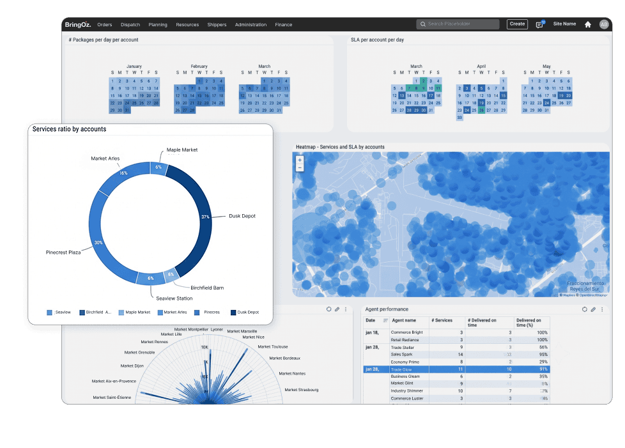The width and height of the screenshot is (625, 448).
Task: Sort by the Date column icon
Action: click(385, 320)
